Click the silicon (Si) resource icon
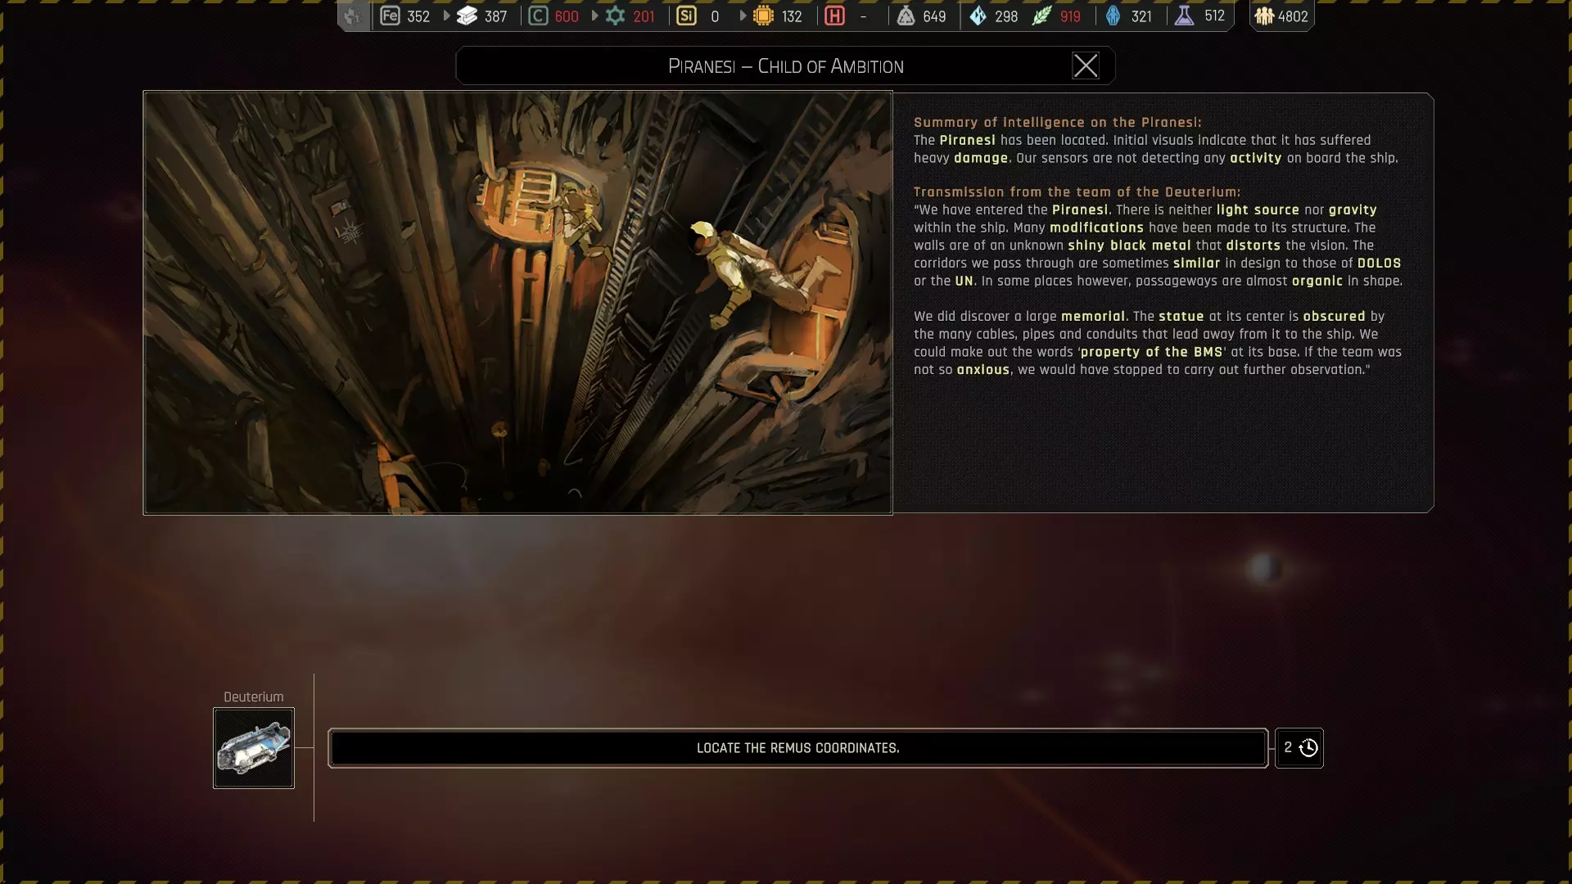Image resolution: width=1572 pixels, height=884 pixels. 686,16
